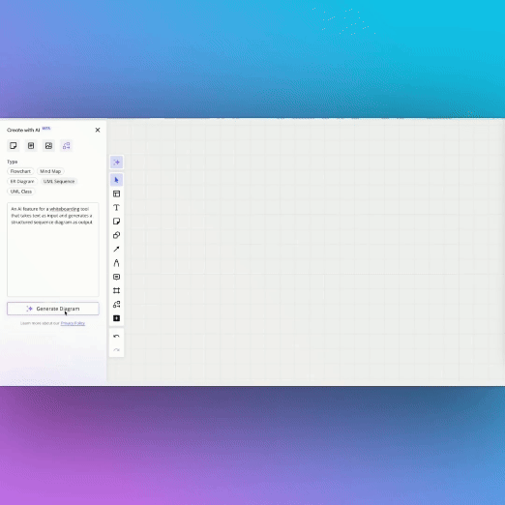Select the pen drawing tool
Viewport: 505px width, 505px height.
click(x=116, y=263)
